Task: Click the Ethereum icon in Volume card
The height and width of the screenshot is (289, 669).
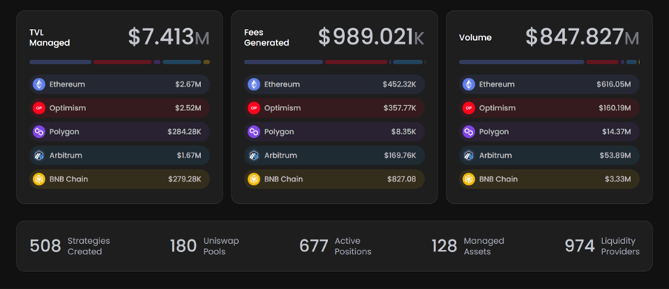Action: point(469,84)
